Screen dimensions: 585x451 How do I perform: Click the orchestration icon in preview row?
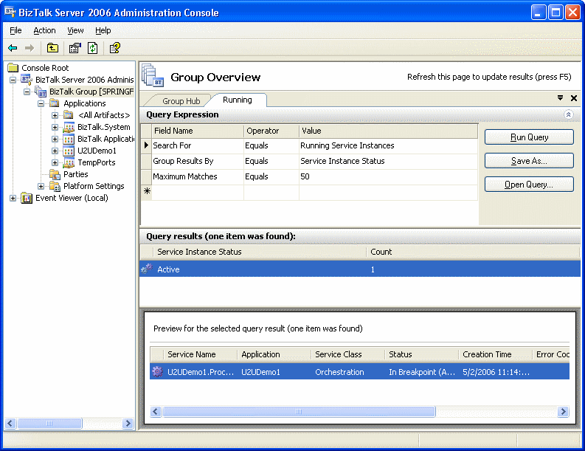pos(156,372)
